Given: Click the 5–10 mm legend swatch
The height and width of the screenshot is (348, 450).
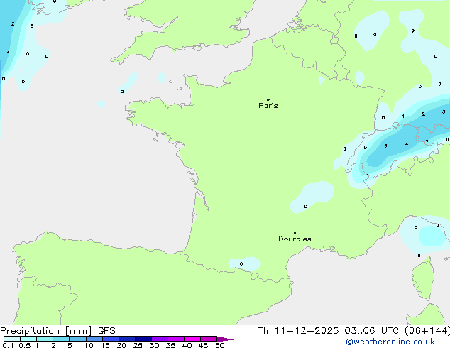Looking at the screenshot, I should [77, 339].
